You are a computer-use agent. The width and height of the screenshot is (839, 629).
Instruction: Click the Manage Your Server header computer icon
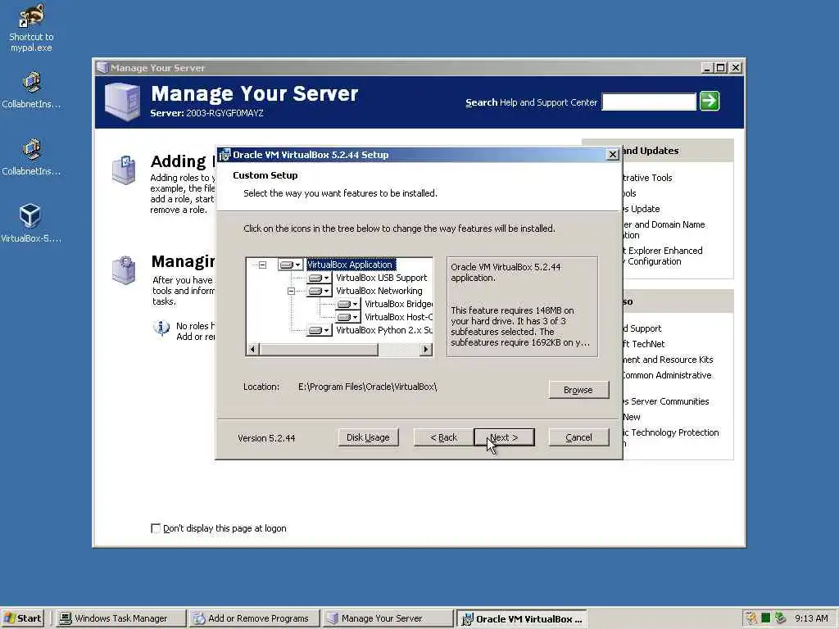[123, 101]
